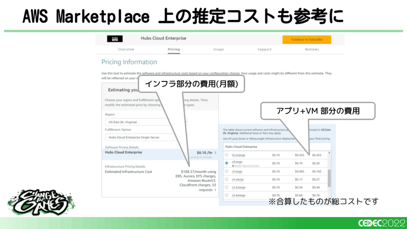This screenshot has width=407, height=229.
Task: Open the Fulfillment Option dropdown
Action: coord(146,137)
